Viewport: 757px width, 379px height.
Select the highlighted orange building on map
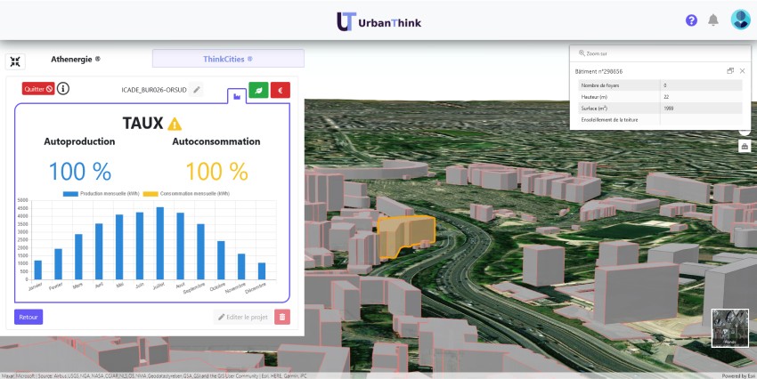coord(406,235)
